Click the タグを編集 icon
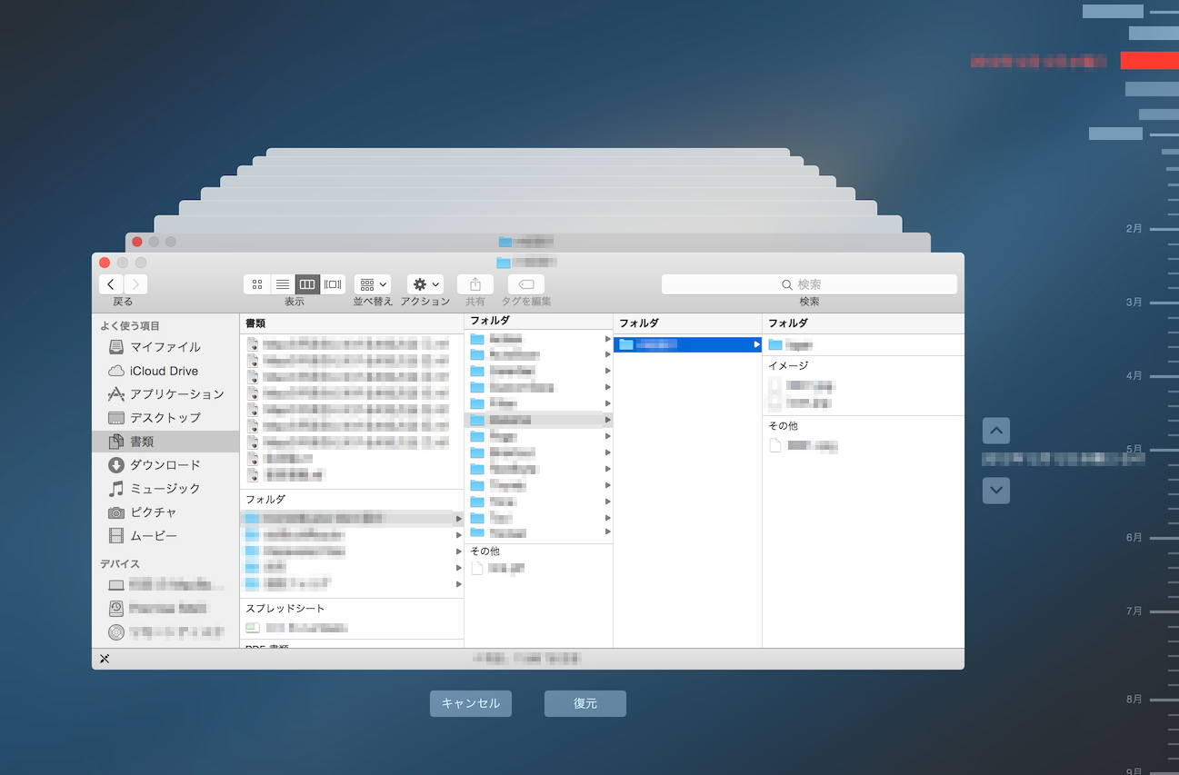The width and height of the screenshot is (1179, 775). coord(525,283)
